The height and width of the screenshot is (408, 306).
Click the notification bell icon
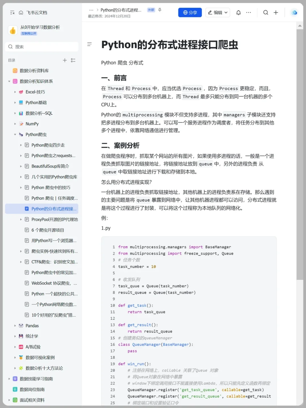pos(238,12)
